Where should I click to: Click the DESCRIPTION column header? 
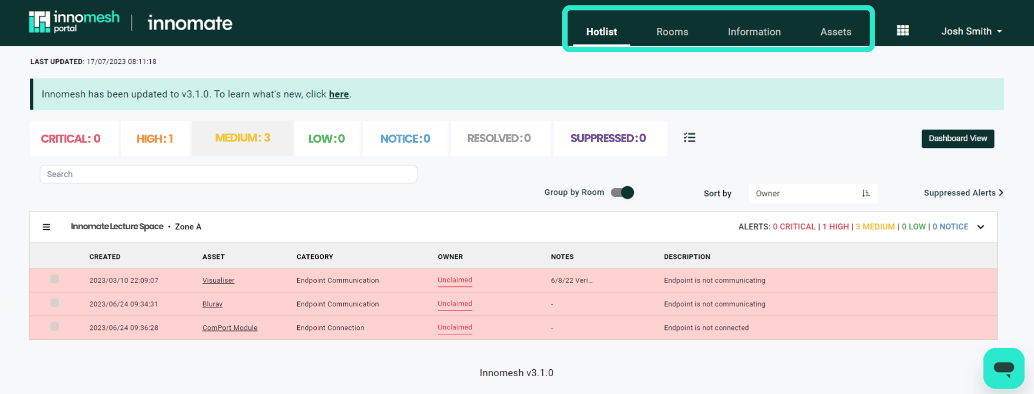[687, 257]
